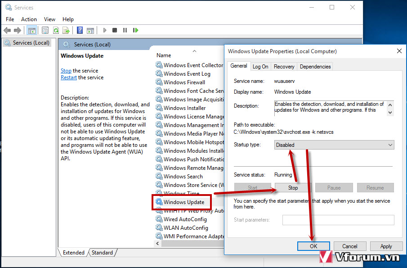This screenshot has width=407, height=268.
Task: Click the Forward arrow toolbar icon
Action: click(x=18, y=31)
